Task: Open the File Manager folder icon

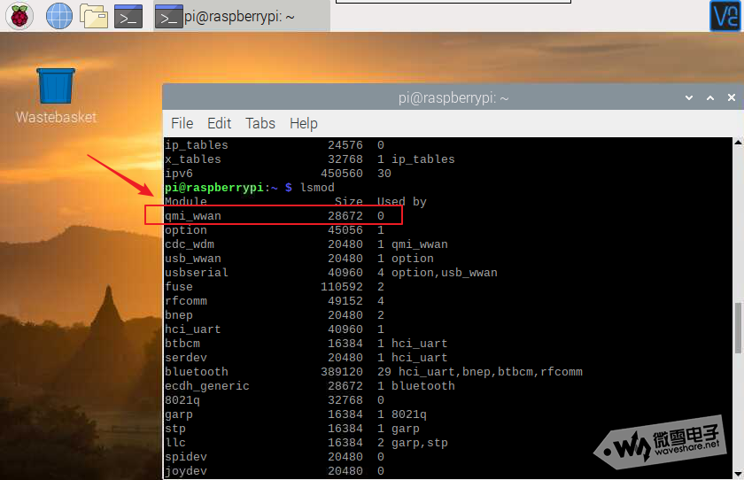Action: click(94, 15)
